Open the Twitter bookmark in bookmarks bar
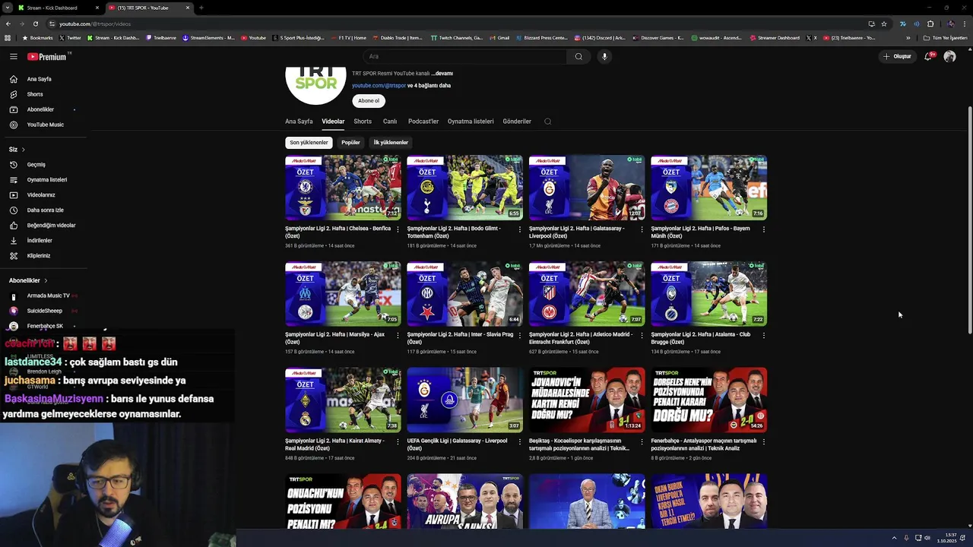 (x=70, y=37)
